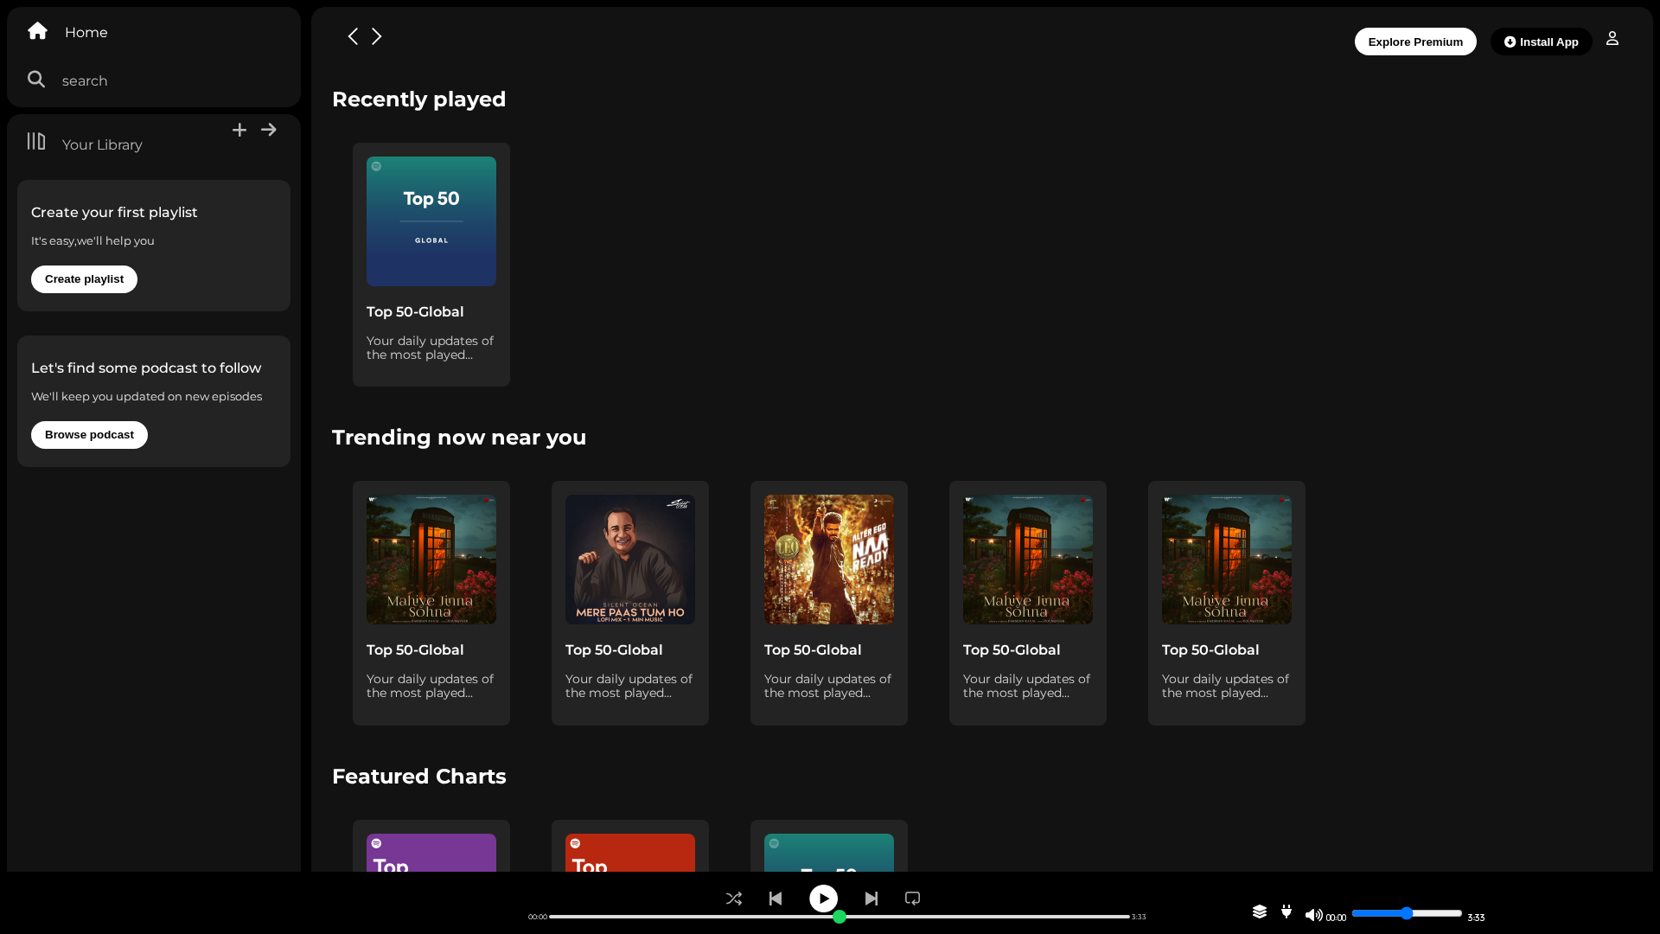Open red Top chart cover
1660x934 pixels.
[630, 853]
